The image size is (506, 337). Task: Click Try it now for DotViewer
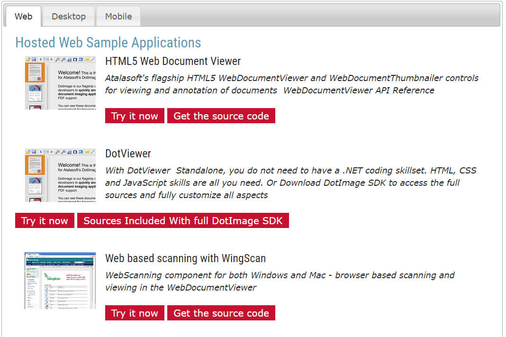click(44, 220)
